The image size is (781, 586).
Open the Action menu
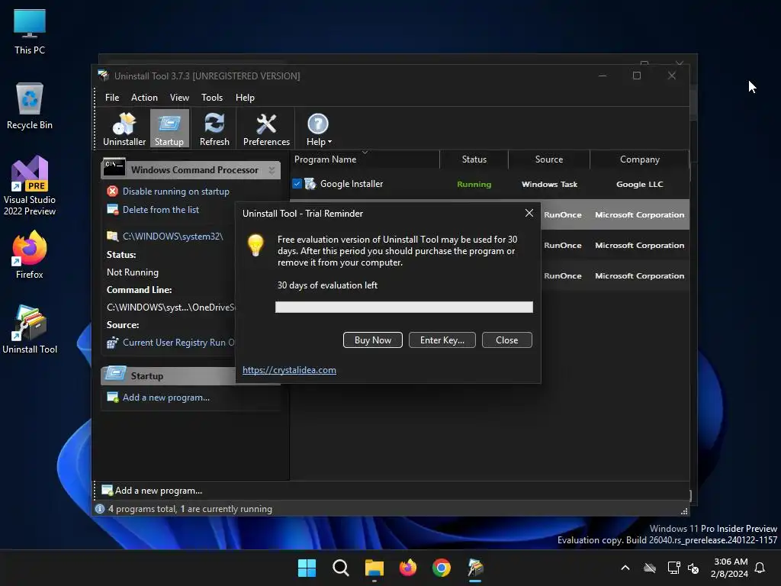tap(144, 98)
